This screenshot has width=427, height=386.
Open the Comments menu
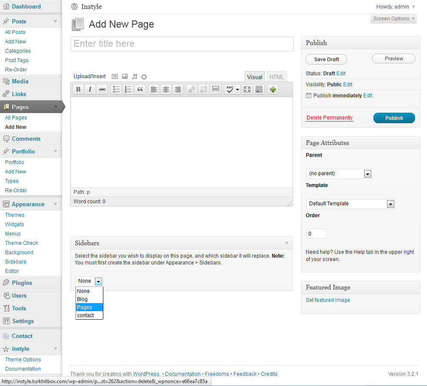pos(26,139)
